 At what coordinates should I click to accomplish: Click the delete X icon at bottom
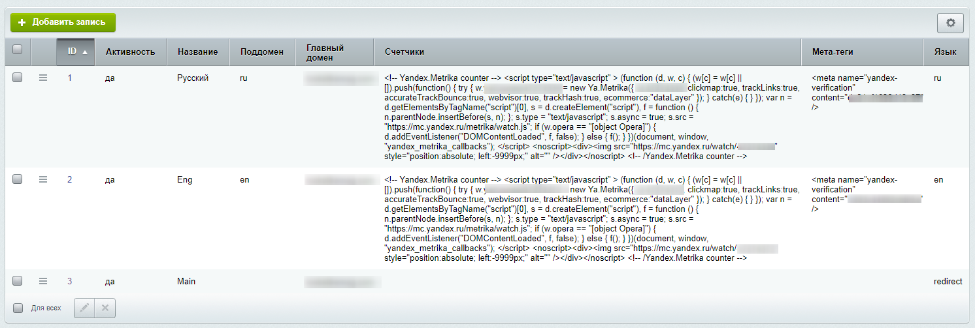point(105,308)
